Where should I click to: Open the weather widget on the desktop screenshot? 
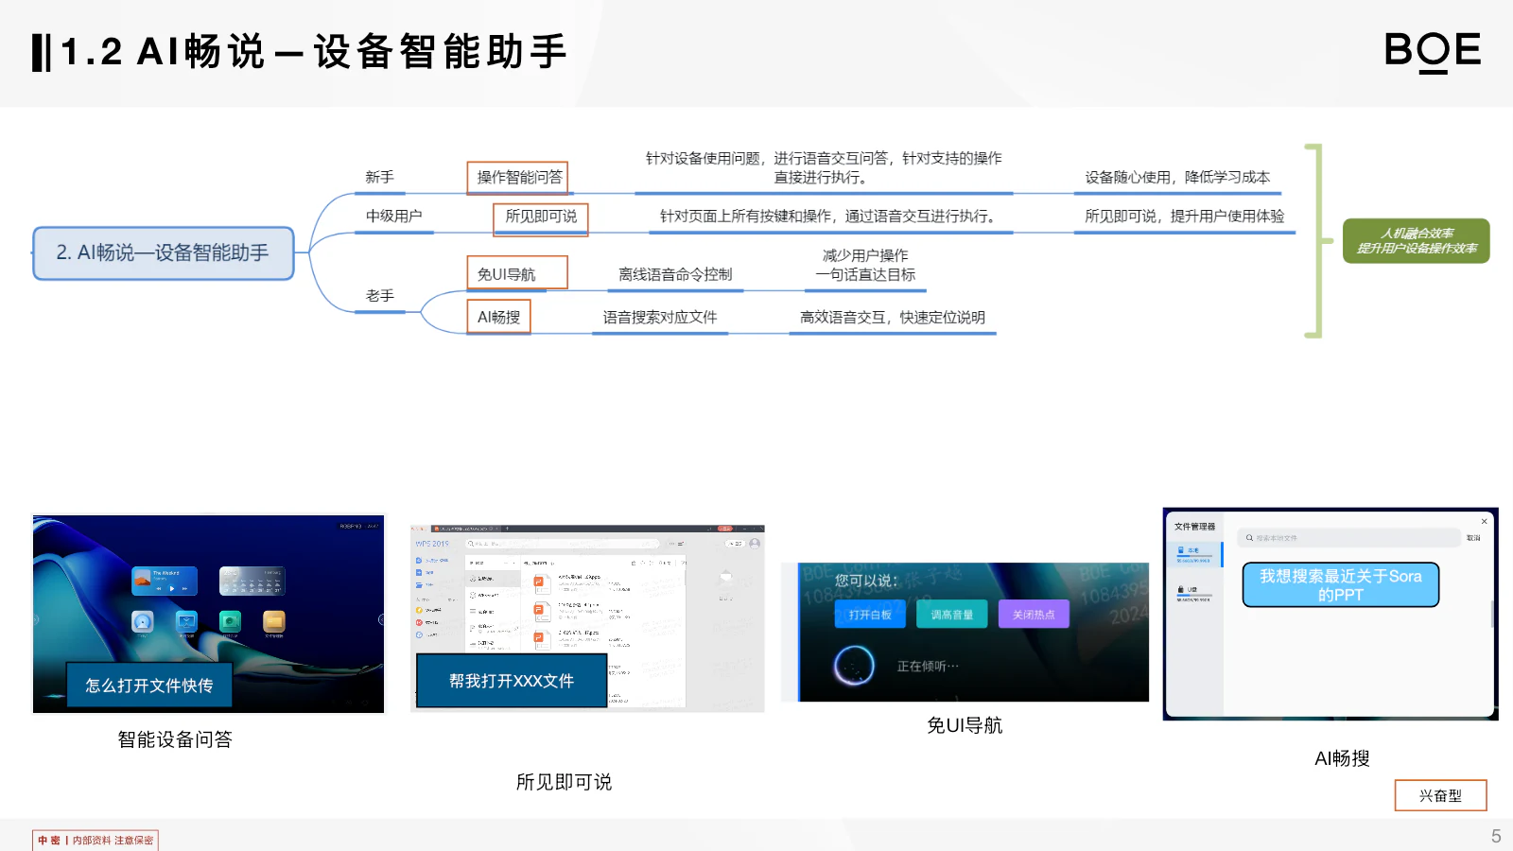pyautogui.click(x=252, y=581)
